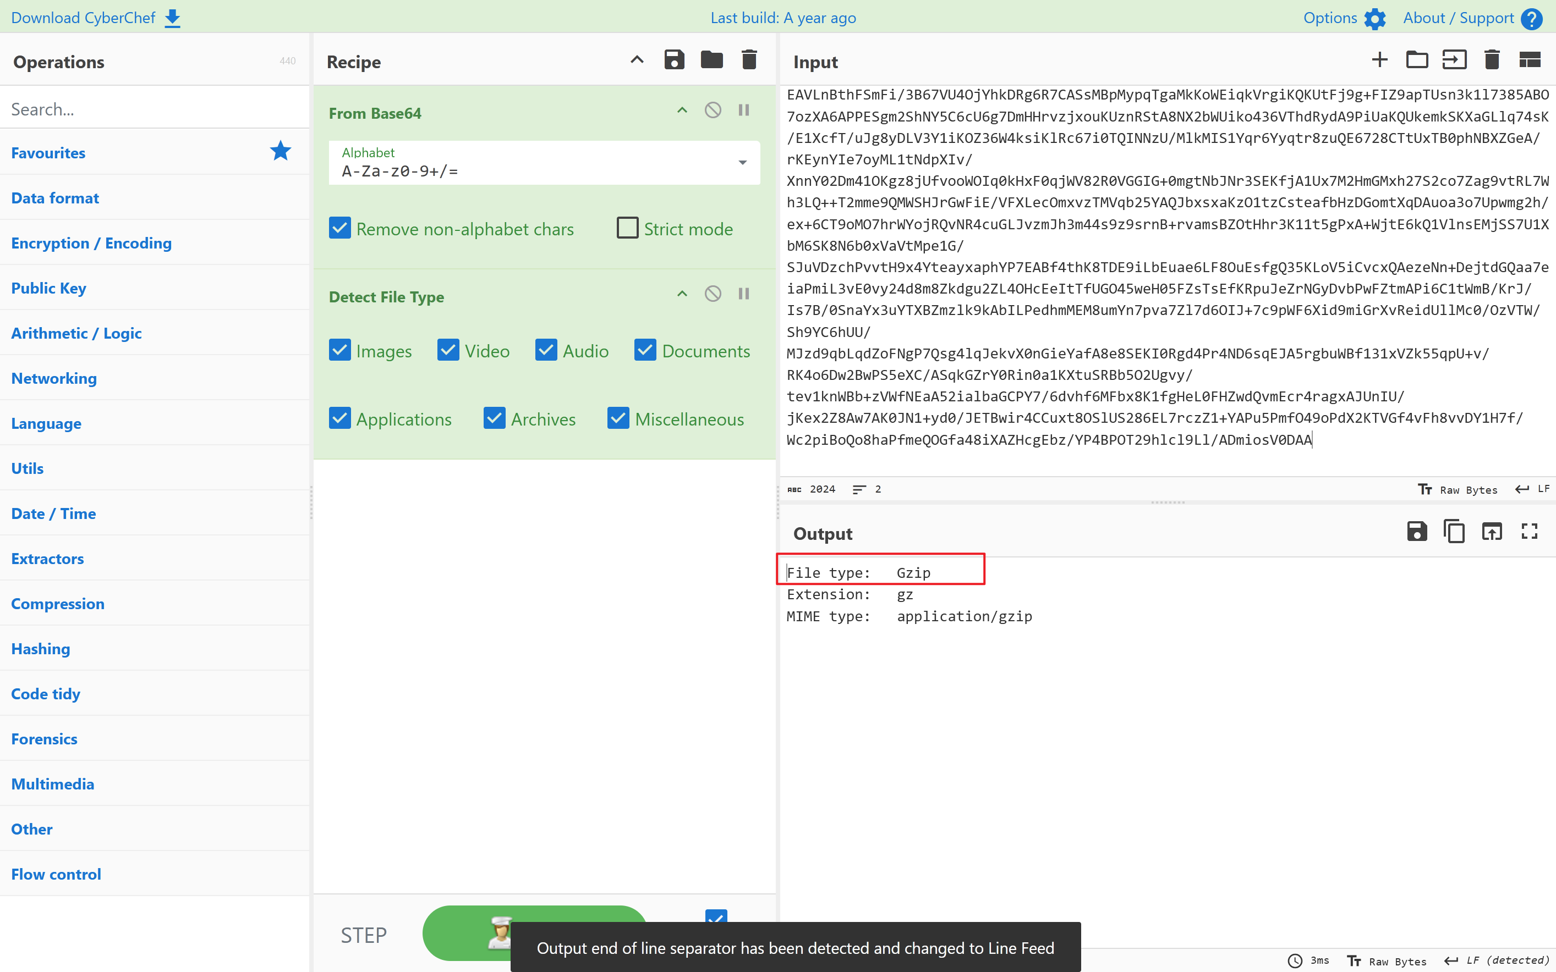Open the Alphabet dropdown

click(742, 163)
